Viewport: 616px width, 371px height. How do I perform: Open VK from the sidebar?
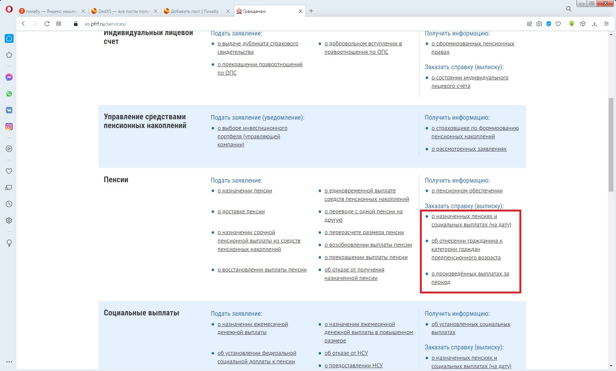tap(9, 110)
